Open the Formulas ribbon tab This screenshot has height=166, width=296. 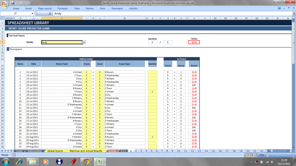click(62, 9)
